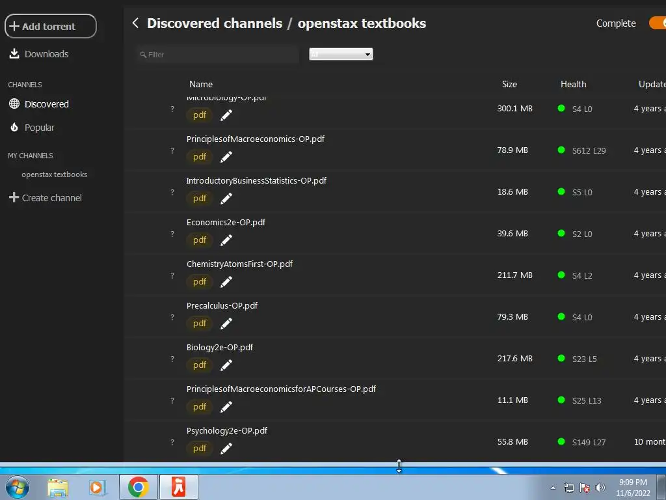Check health dot for PrinciplesofMacroeconomics-OP.pdf
Image resolution: width=666 pixels, height=500 pixels.
point(561,150)
